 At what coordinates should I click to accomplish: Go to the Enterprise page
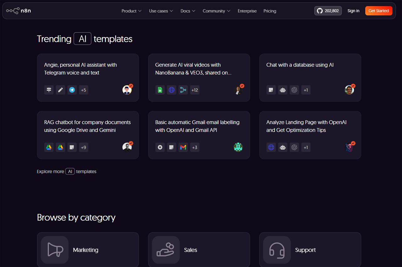(247, 11)
